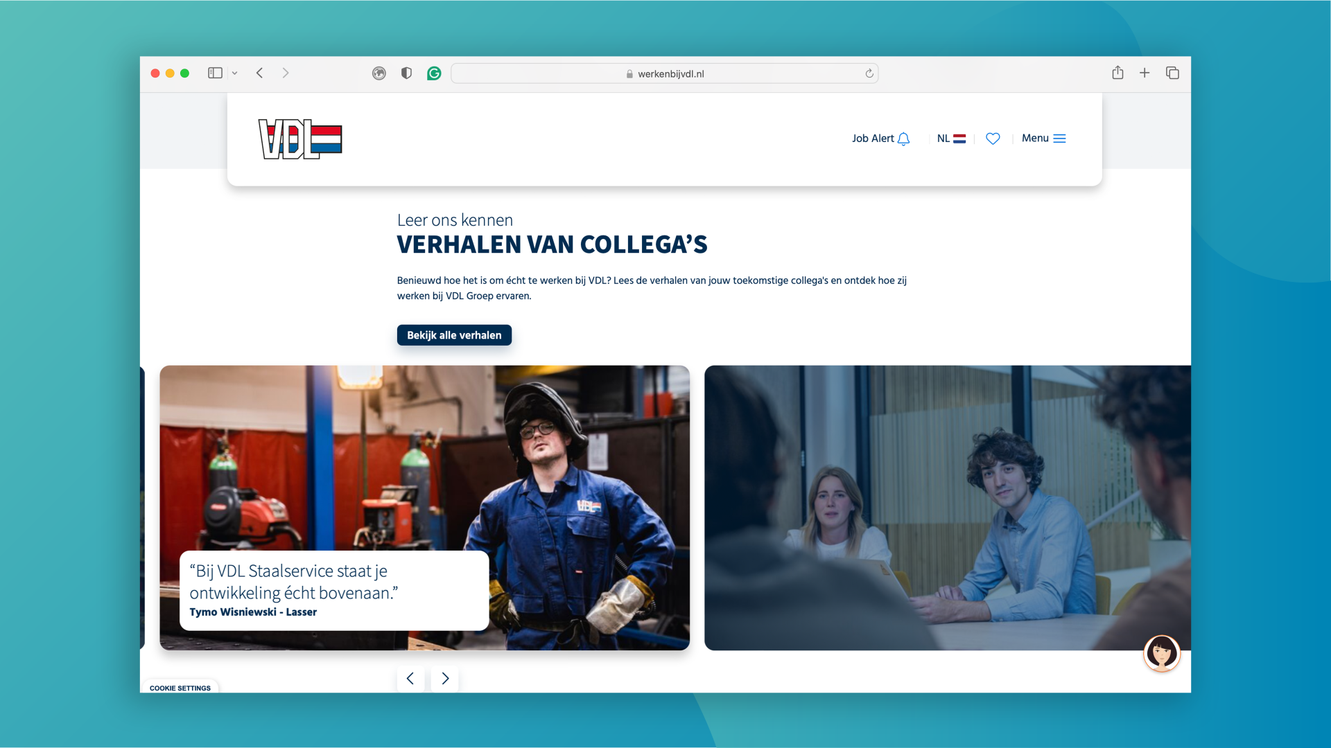Click the VDL logo

pyautogui.click(x=300, y=139)
